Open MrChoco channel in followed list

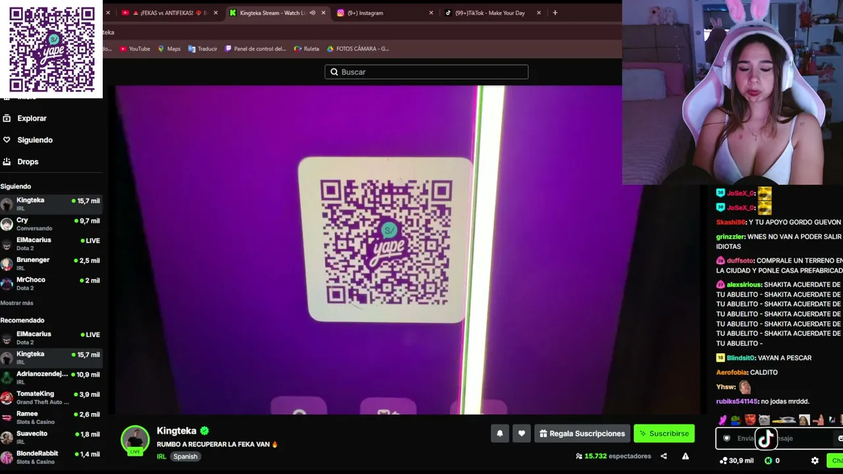[x=51, y=283]
